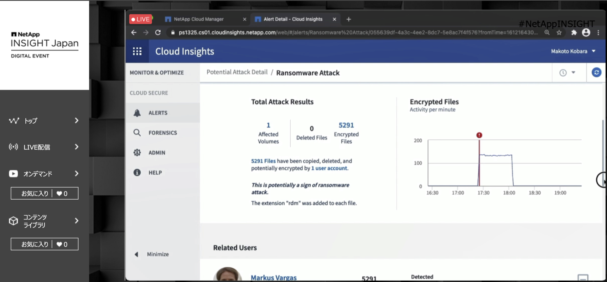The image size is (607, 282).
Task: Bookmark this page with the star icon
Action: 559,32
